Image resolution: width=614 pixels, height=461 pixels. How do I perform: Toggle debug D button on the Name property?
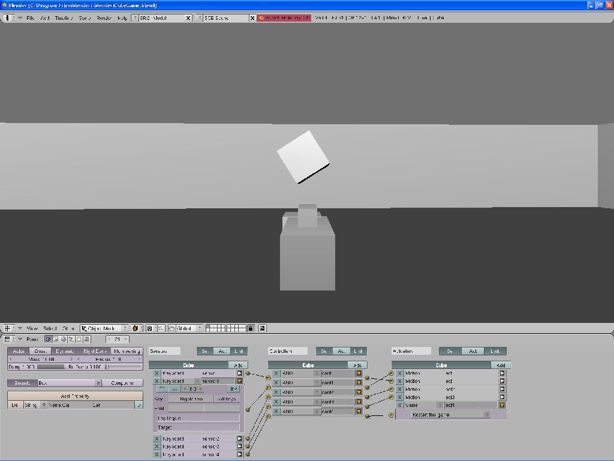(x=139, y=405)
